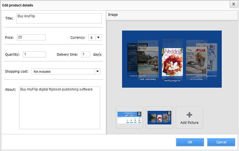Click into the Price field showing 25
Viewport: 239px width, 151px height.
[x=31, y=37]
